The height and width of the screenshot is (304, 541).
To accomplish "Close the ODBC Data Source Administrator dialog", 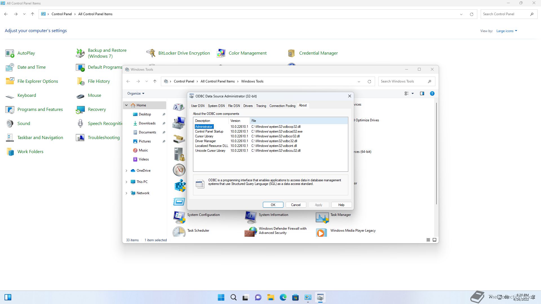I will click(350, 96).
